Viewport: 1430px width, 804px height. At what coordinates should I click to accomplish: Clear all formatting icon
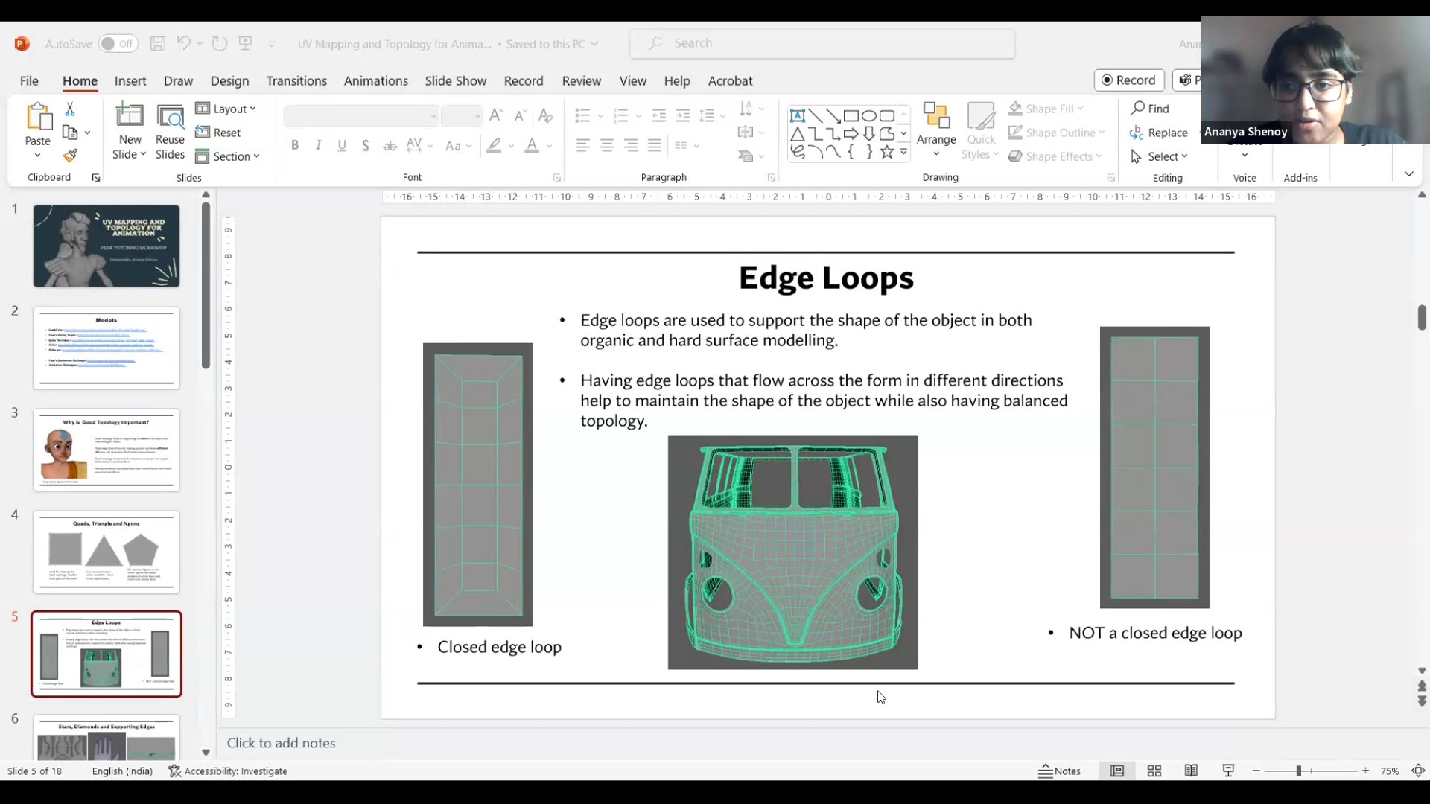[x=545, y=115]
